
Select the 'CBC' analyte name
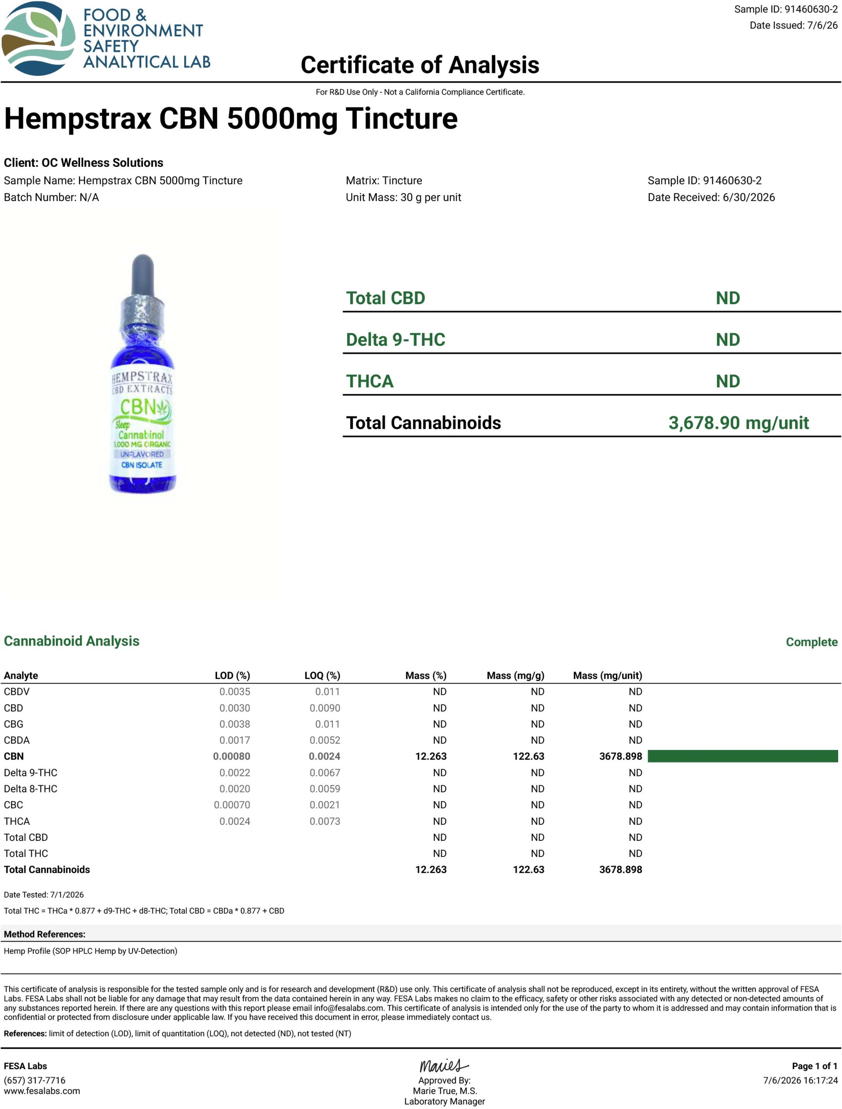point(13,805)
